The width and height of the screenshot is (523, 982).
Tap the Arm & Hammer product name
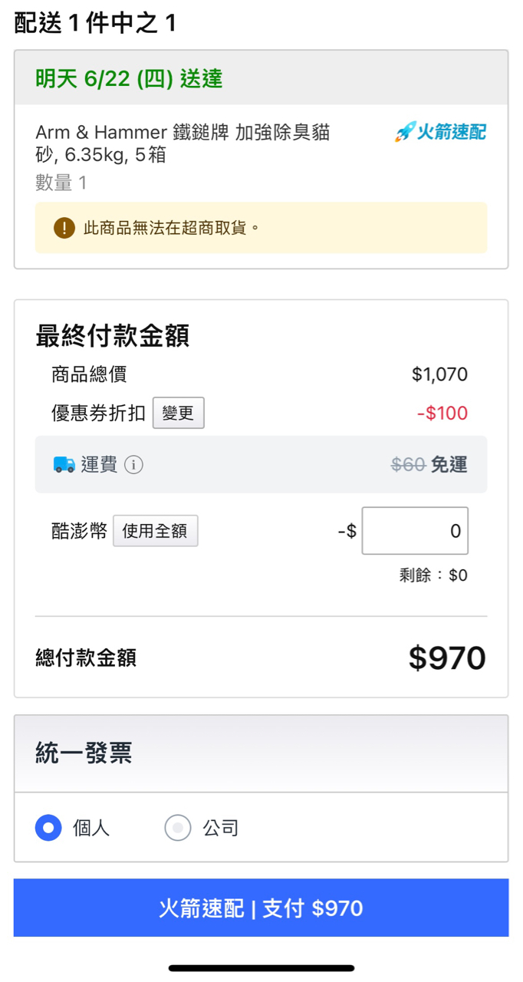click(x=183, y=143)
